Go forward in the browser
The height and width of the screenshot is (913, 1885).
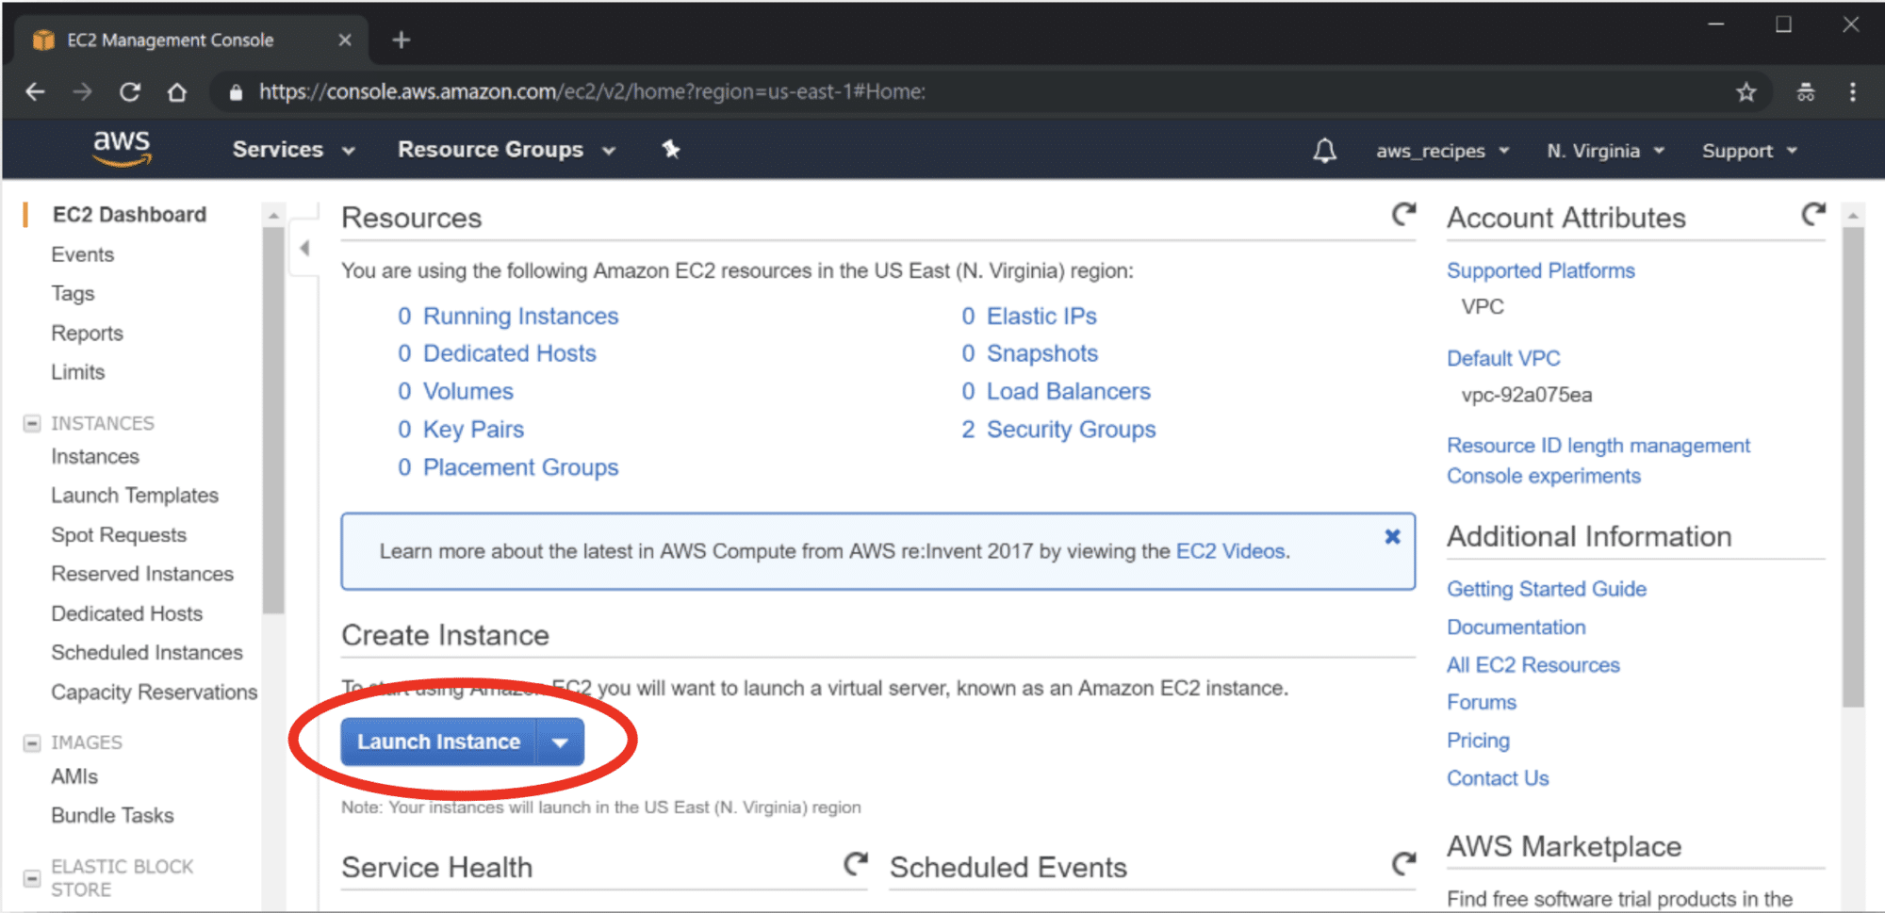tap(83, 91)
